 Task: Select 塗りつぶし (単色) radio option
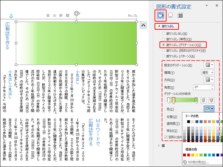[163, 39]
